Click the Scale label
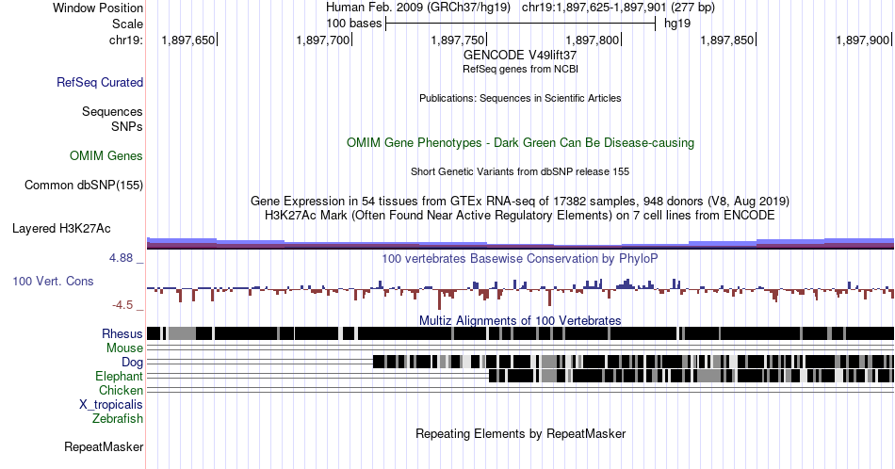This screenshot has width=895, height=469. coord(127,24)
